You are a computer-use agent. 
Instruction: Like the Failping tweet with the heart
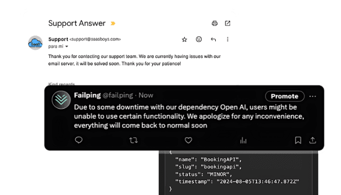coord(189,140)
